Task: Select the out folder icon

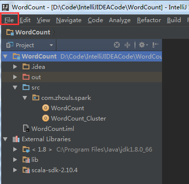Action: (x=26, y=77)
